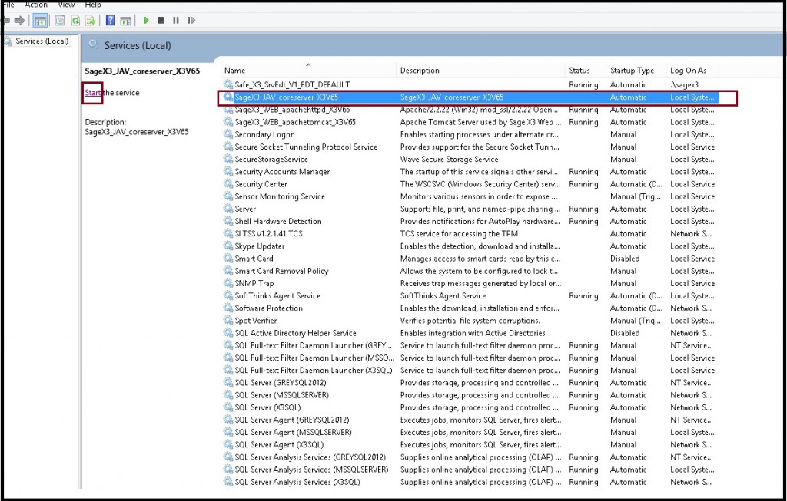Sort by the Status column header

coord(579,71)
